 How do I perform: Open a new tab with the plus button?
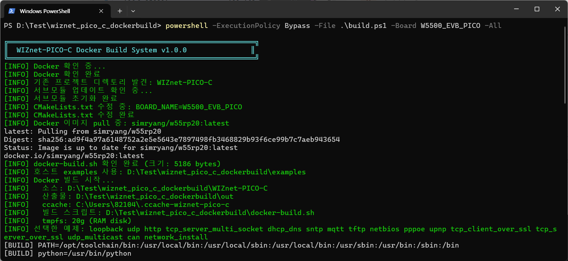120,11
